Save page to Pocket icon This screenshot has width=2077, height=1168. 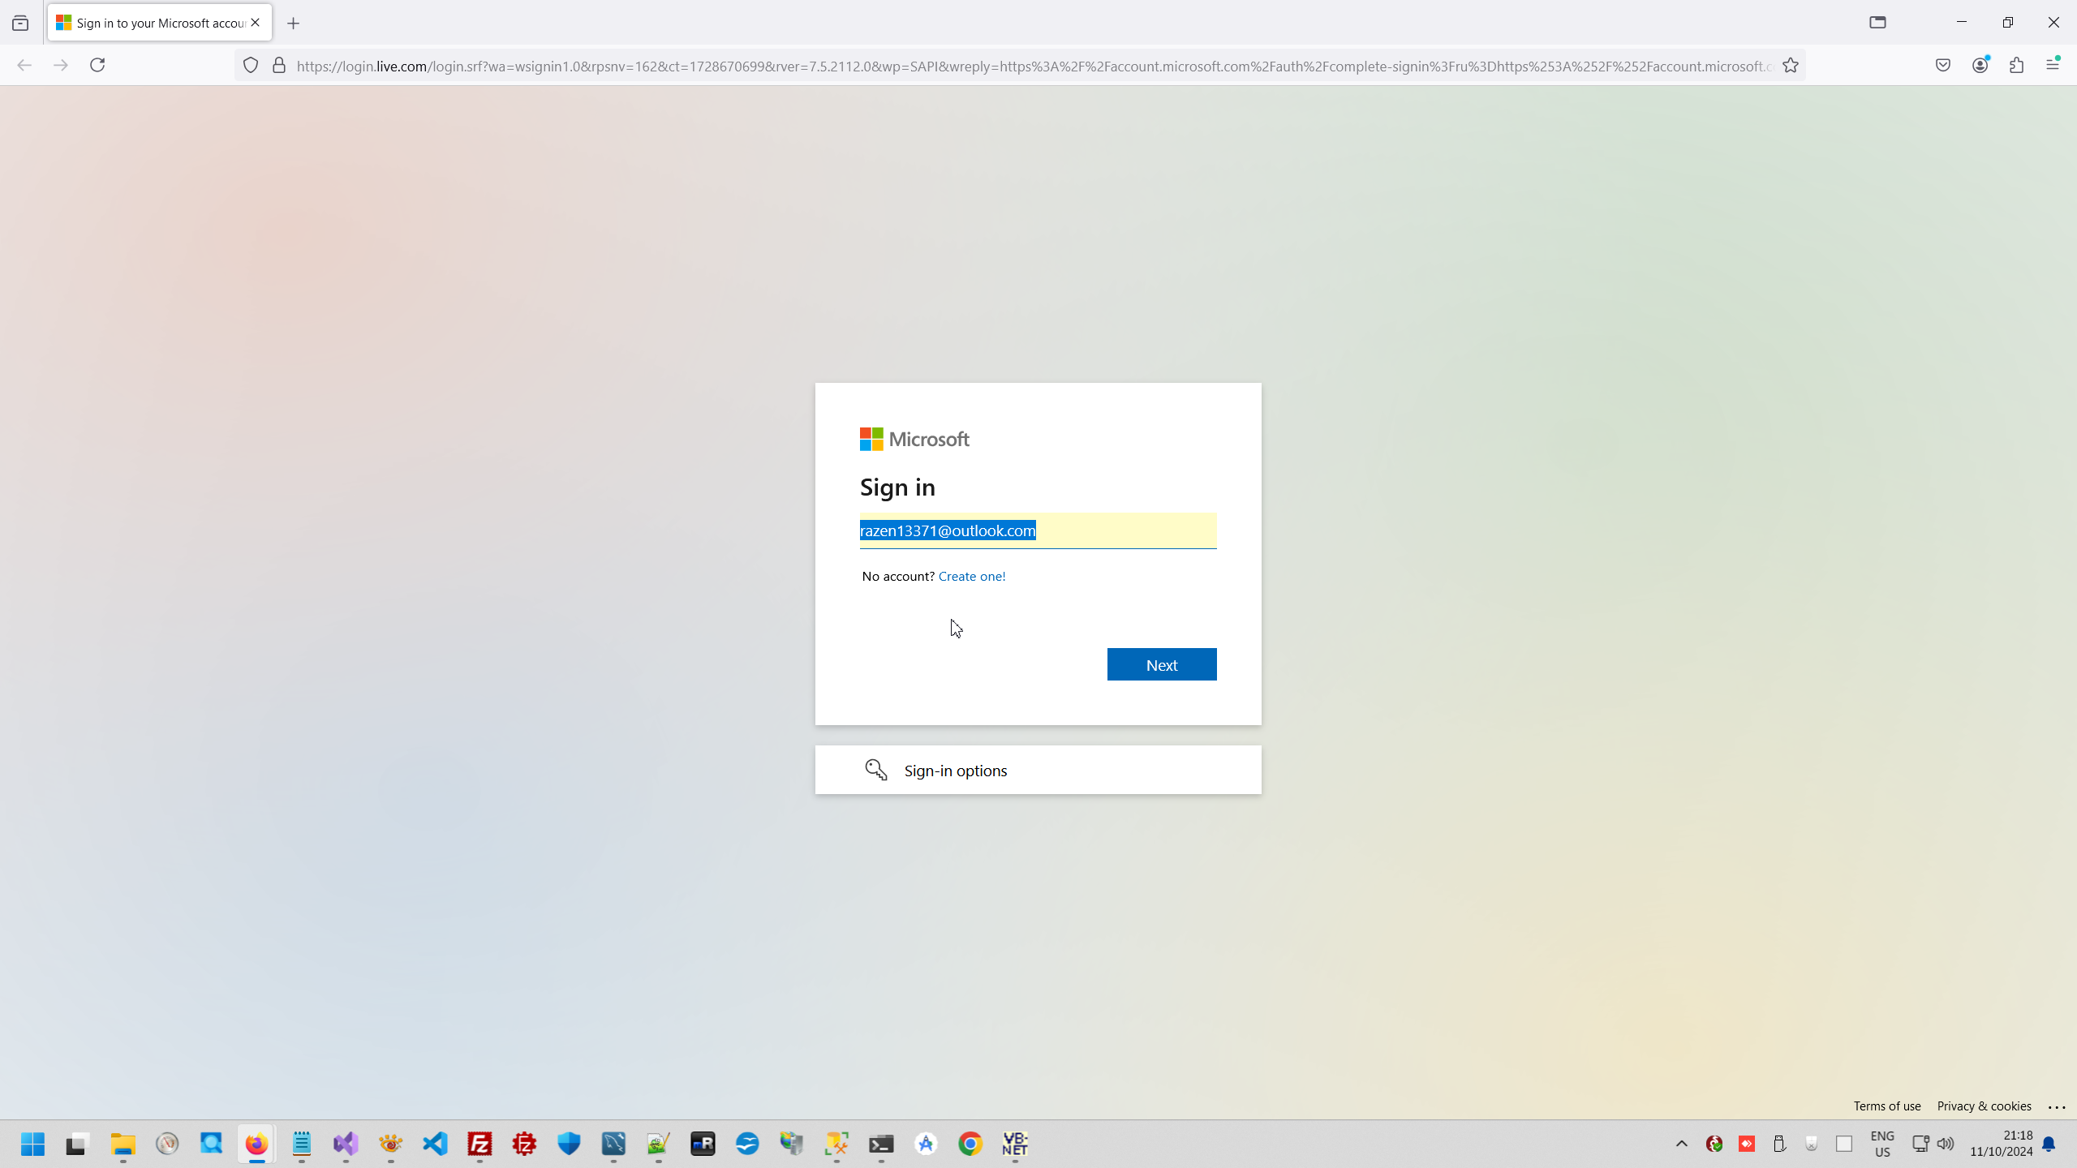tap(1943, 66)
